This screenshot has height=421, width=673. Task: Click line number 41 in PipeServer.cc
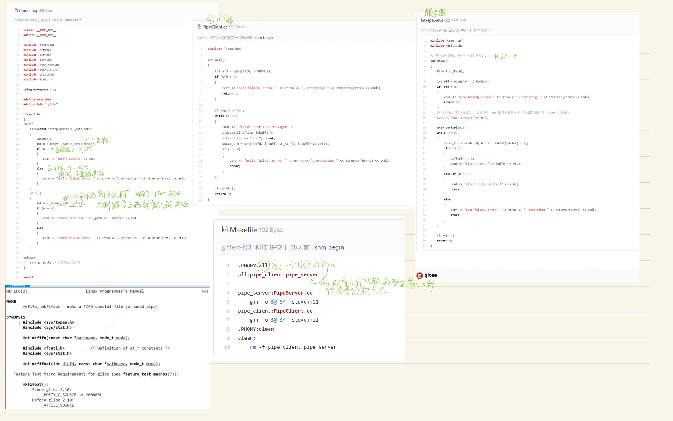pos(424,246)
